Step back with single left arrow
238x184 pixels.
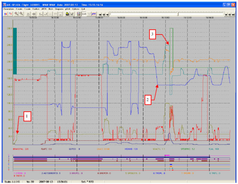[x=107, y=15]
